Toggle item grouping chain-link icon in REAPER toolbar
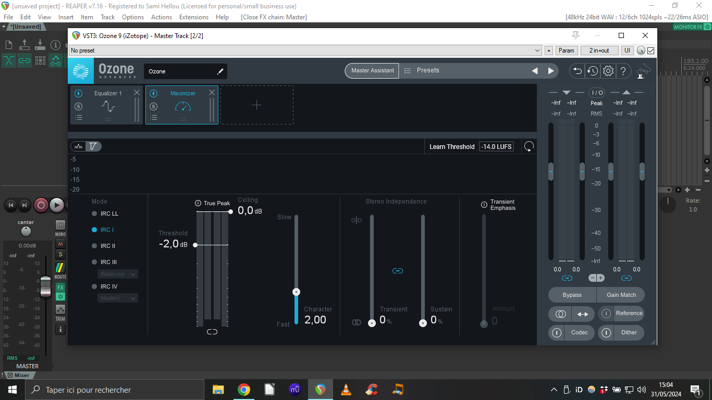This screenshot has width=712, height=400. pyautogui.click(x=24, y=60)
